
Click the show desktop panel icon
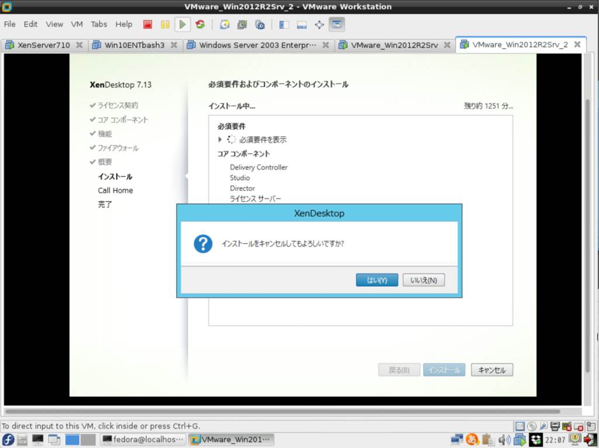(x=54, y=440)
